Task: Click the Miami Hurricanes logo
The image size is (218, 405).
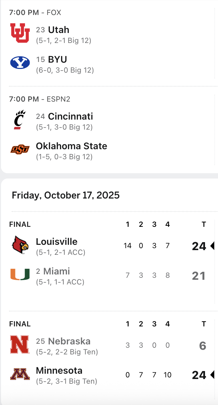Action: 20,274
